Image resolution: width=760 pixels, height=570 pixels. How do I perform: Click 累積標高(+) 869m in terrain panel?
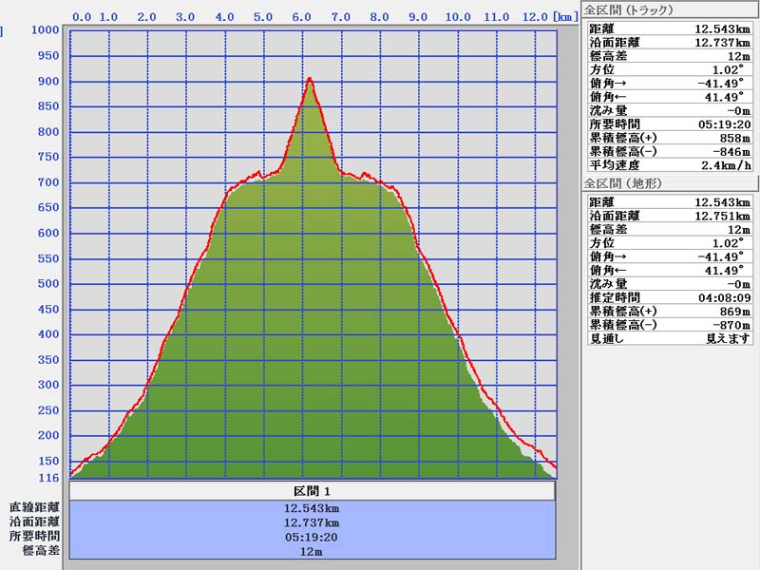point(670,311)
